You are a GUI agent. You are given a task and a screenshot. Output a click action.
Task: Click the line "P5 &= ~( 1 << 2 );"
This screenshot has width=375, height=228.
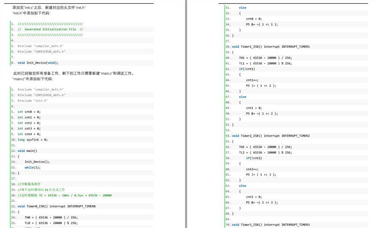[x=262, y=114]
